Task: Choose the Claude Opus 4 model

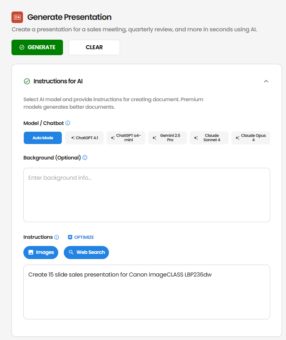Action: point(250,138)
